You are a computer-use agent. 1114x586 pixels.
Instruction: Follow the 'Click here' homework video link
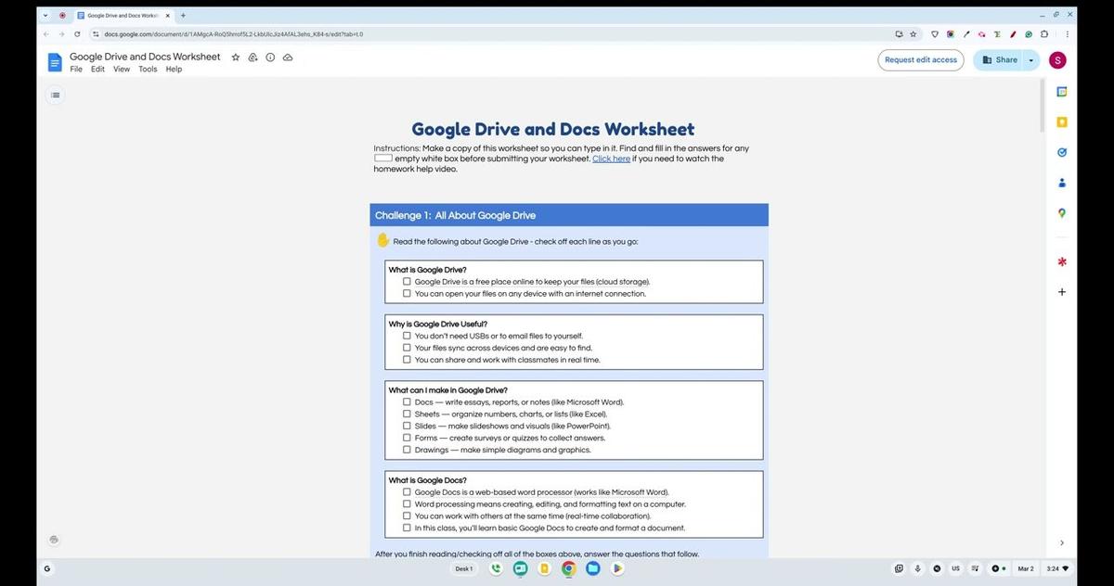tap(611, 159)
